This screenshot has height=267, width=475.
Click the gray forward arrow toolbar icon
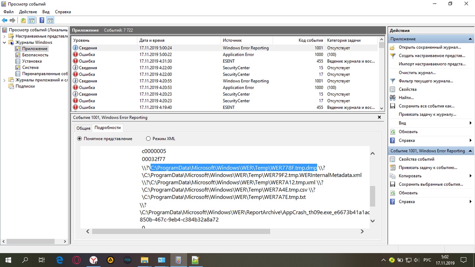coord(13,20)
